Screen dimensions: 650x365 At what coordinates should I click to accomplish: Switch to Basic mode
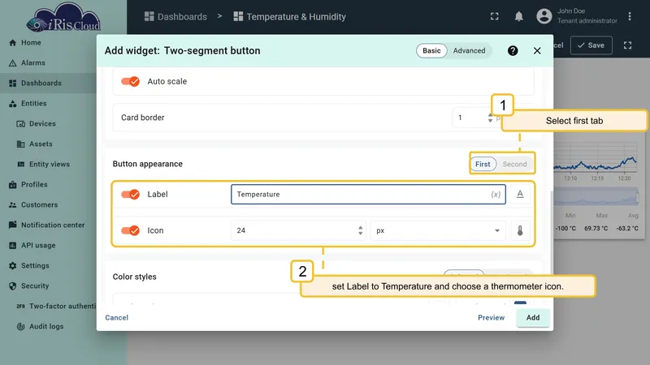(431, 50)
